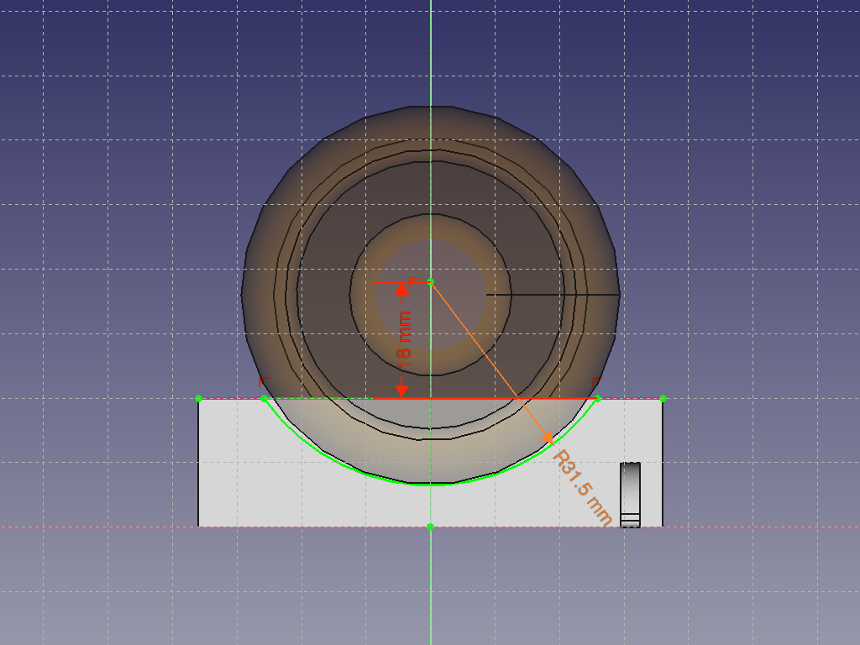Select the left endpoint of the green arc
860x645 pixels.
coord(264,399)
